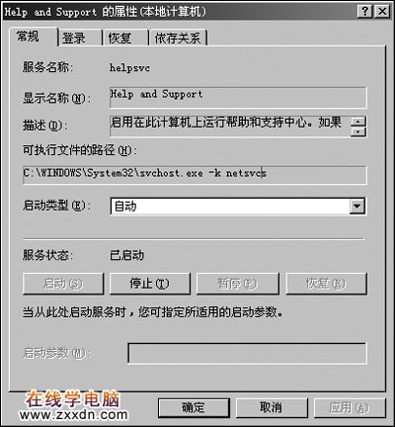The image size is (395, 427).
Task: Open the 自动 startup type combo box
Action: pos(238,207)
